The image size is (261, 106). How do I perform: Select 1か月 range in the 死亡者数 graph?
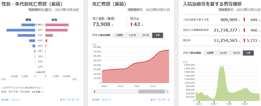pos(132,35)
